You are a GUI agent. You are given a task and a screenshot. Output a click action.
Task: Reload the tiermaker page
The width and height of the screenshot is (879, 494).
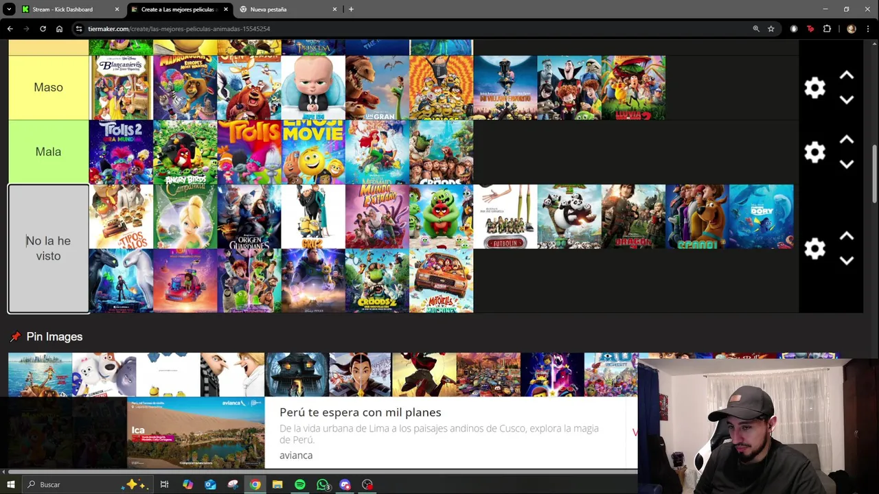(43, 29)
